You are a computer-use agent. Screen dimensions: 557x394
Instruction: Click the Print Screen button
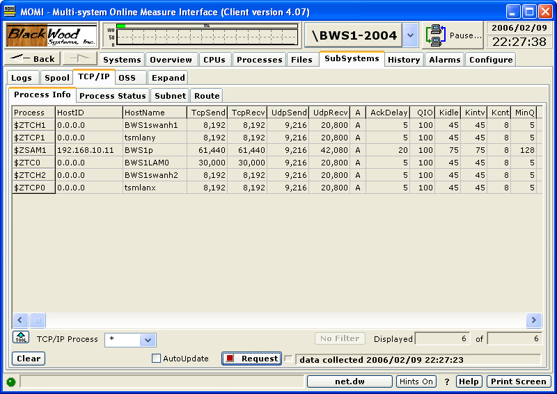(518, 381)
